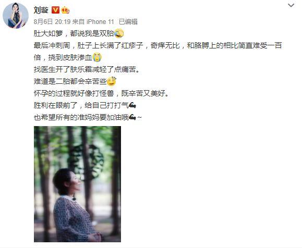
Task: Click the iPhone 11 source link
Action: [x=100, y=22]
